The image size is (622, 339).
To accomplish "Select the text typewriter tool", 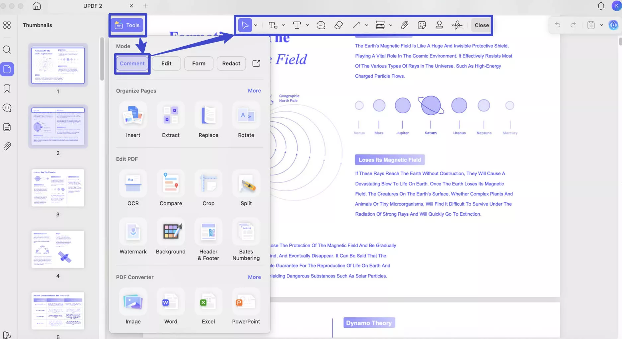I will pos(297,25).
